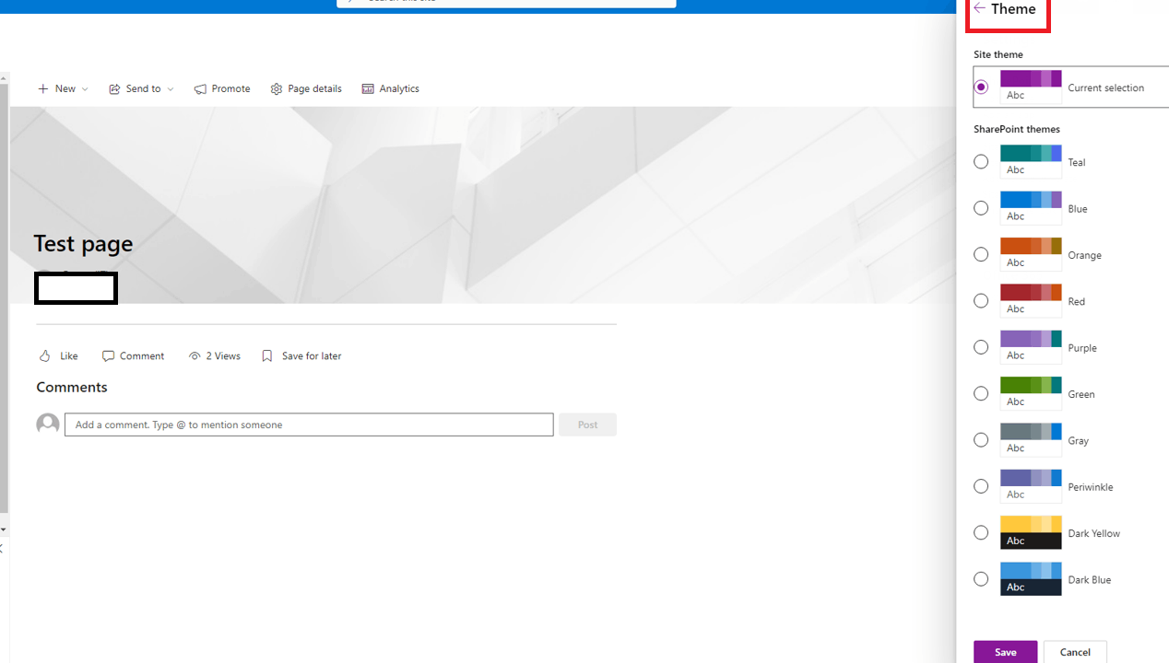1169x663 pixels.
Task: Click the Dark Yellow theme color swatch
Action: 1031,532
